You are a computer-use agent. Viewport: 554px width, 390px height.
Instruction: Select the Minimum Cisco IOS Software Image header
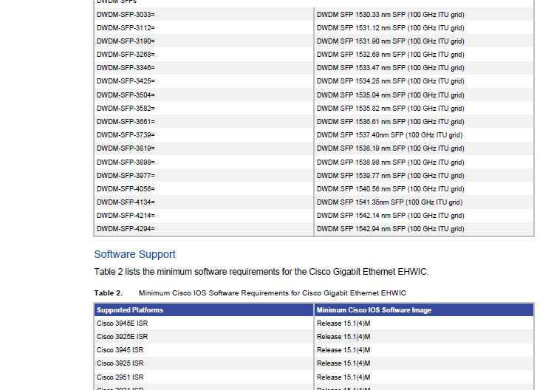coord(374,310)
